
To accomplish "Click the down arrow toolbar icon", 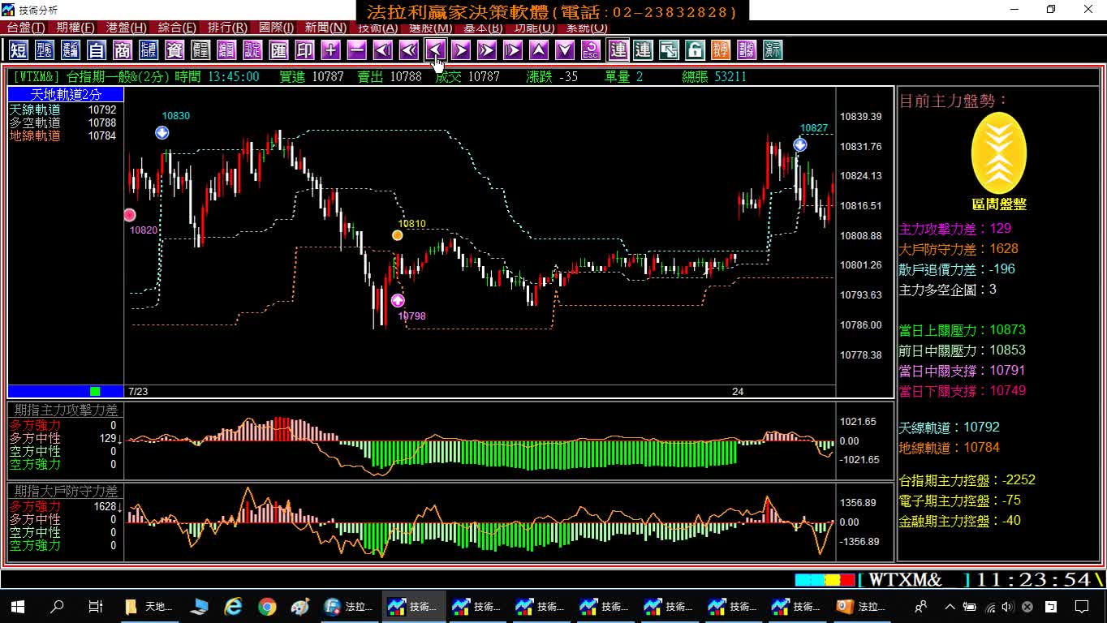I will pyautogui.click(x=565, y=50).
